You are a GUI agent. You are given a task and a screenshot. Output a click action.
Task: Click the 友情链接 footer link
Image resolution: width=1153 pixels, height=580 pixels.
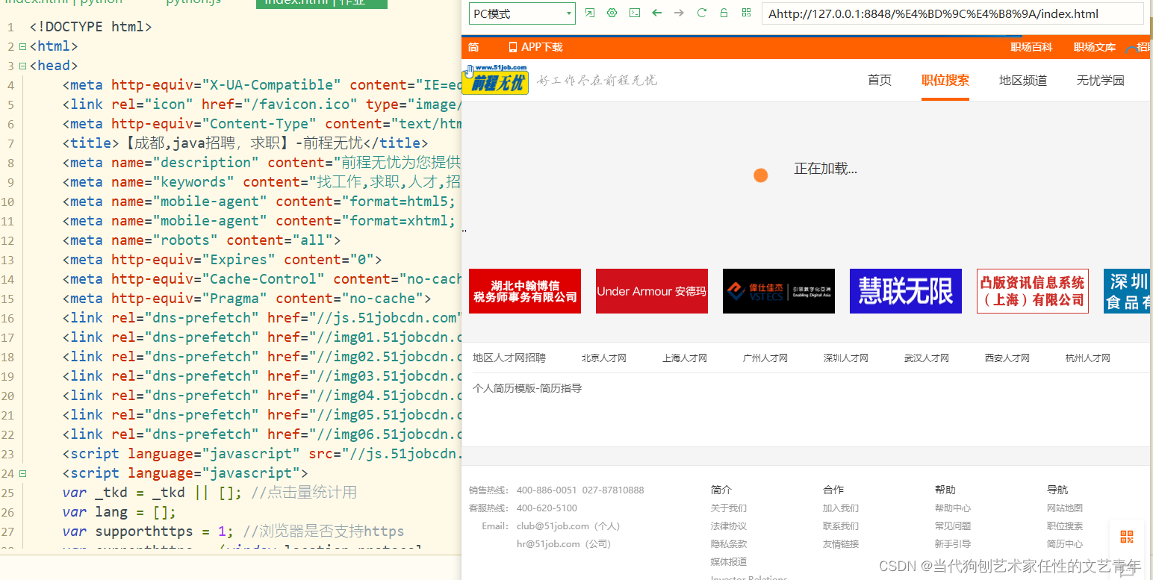tap(841, 544)
